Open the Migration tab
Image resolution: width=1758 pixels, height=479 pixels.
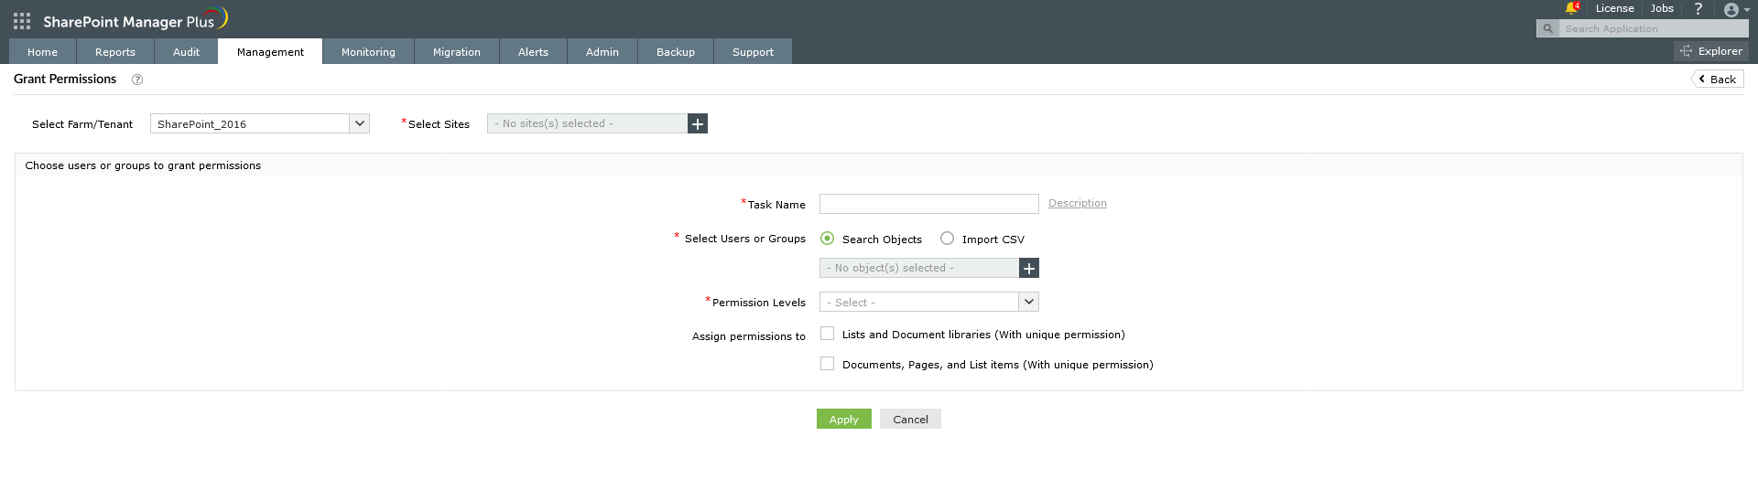tap(457, 52)
